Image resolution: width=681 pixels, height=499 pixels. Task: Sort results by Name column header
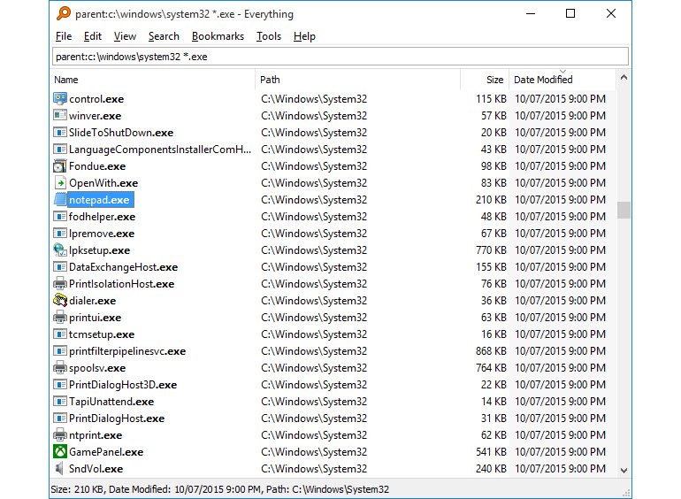coord(66,80)
